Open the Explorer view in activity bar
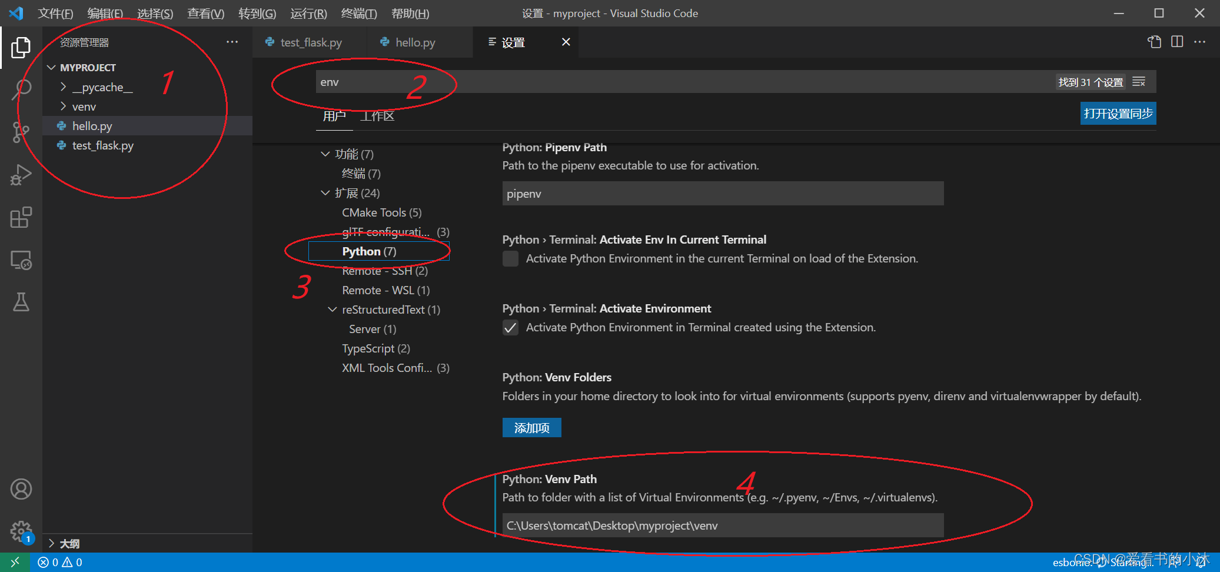Viewport: 1220px width, 572px height. (21, 48)
